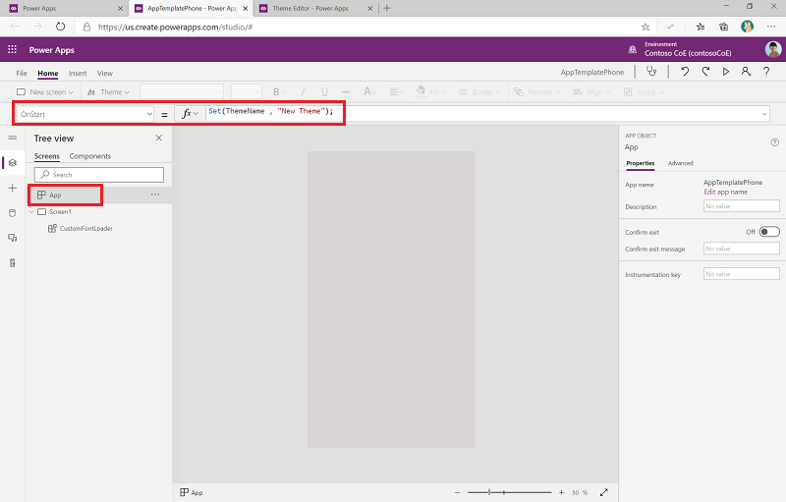The width and height of the screenshot is (786, 502).
Task: Open the Align dropdown
Action: point(591,92)
